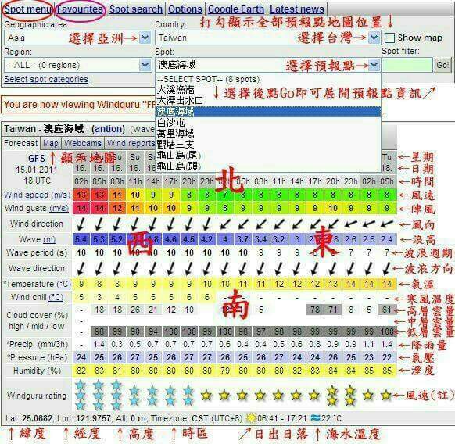Select 龜山島(頭) from the spot list

268,166
